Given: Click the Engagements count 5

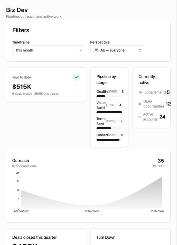Looking at the screenshot, I should pyautogui.click(x=168, y=92).
